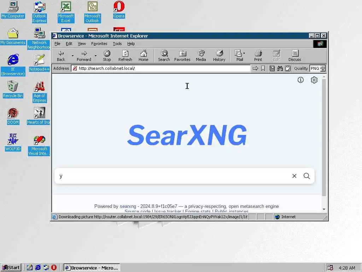
Task: Open the Edit menu
Action: pyautogui.click(x=69, y=44)
